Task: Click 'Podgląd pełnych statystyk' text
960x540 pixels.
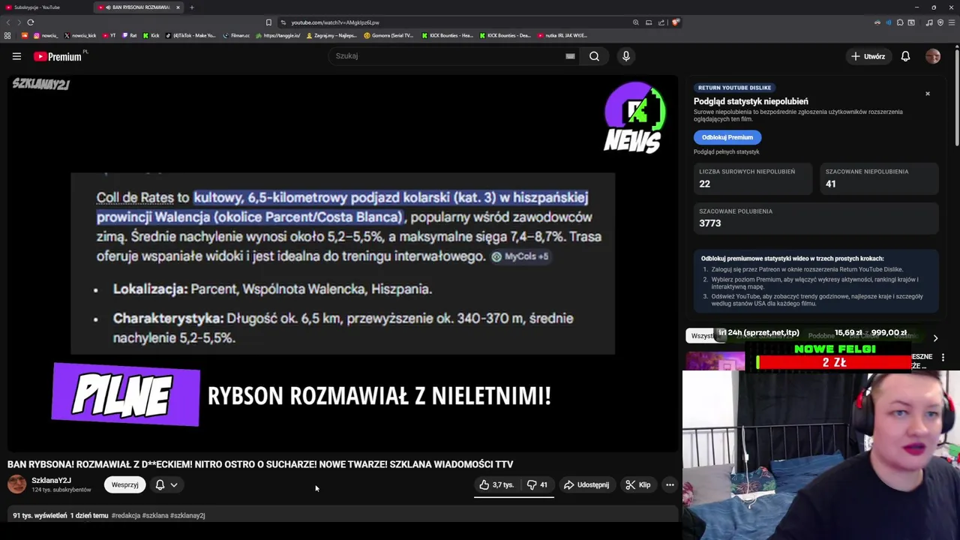Action: click(x=726, y=152)
